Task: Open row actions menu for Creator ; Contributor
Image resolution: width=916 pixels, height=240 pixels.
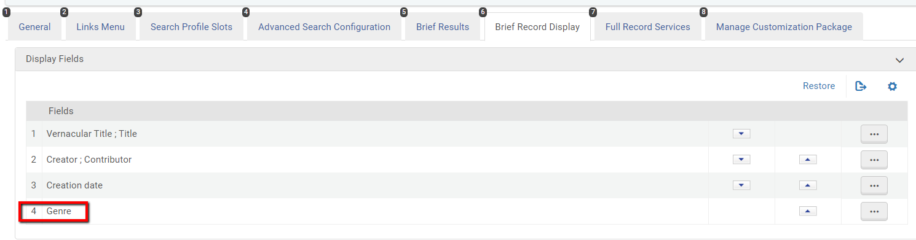Action: point(874,160)
